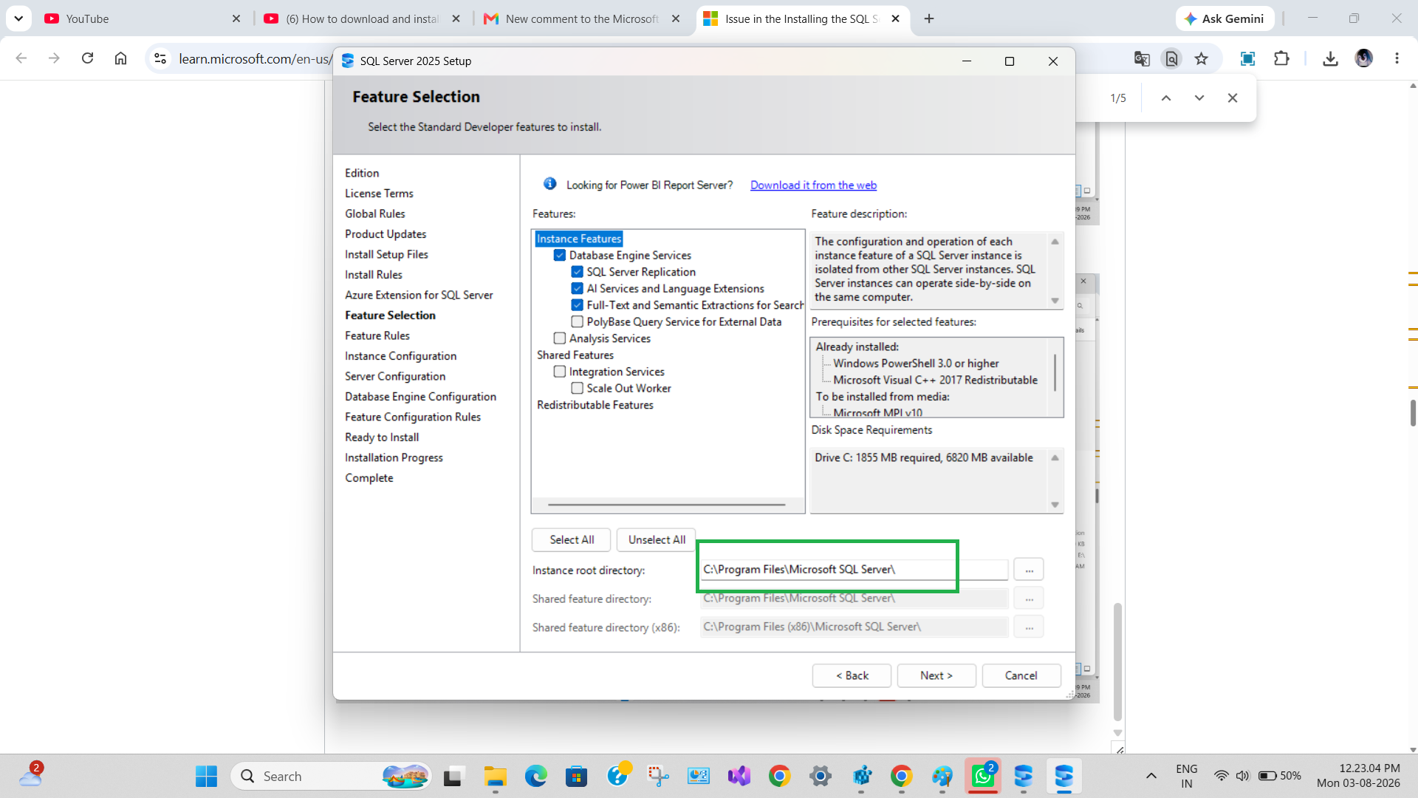The width and height of the screenshot is (1418, 798).
Task: Click the Wi-Fi network tray icon
Action: (1222, 776)
